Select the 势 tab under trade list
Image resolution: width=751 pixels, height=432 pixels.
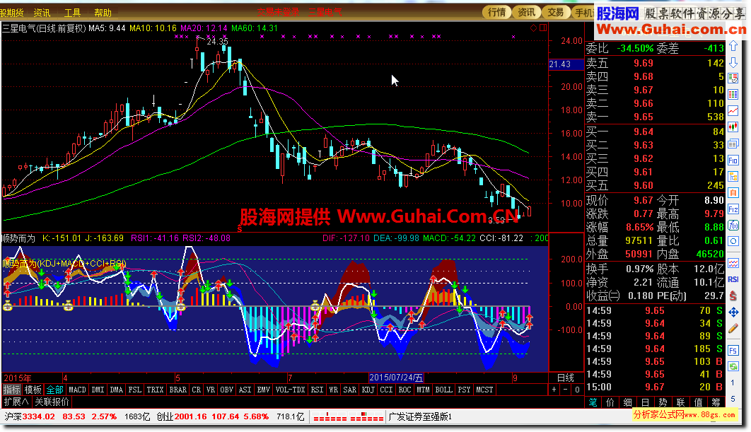tap(663, 402)
